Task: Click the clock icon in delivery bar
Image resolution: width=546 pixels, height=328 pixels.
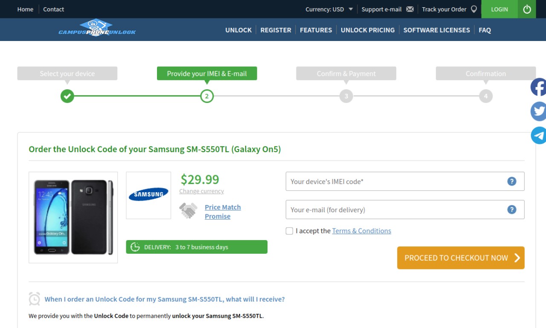Action: click(135, 247)
